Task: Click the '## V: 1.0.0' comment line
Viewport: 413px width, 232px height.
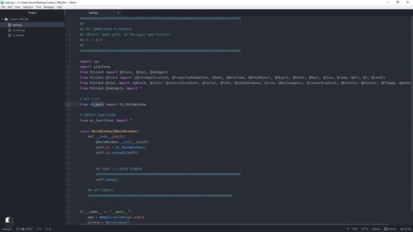Action: pyautogui.click(x=90, y=40)
